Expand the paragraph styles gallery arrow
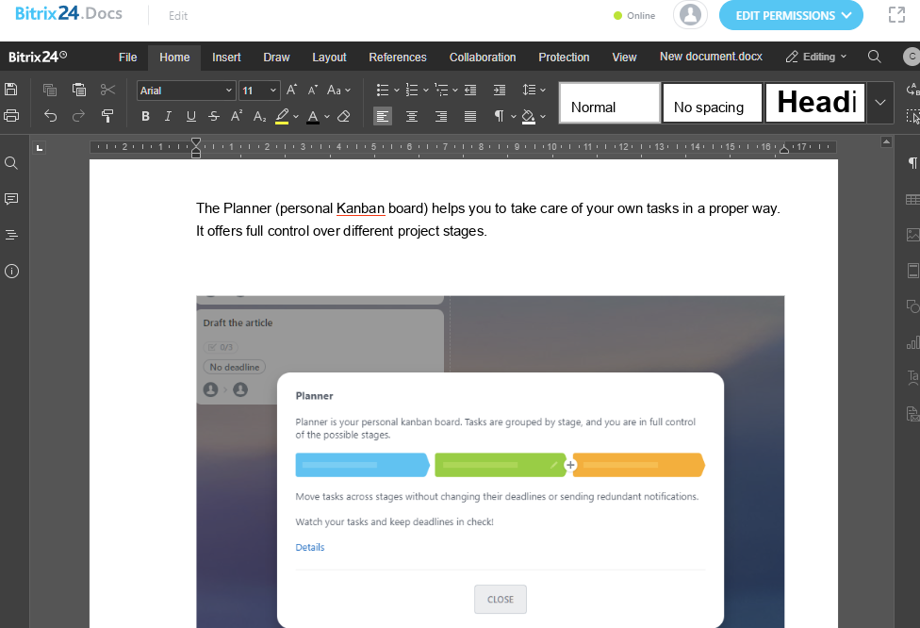The image size is (920, 628). pyautogui.click(x=880, y=103)
